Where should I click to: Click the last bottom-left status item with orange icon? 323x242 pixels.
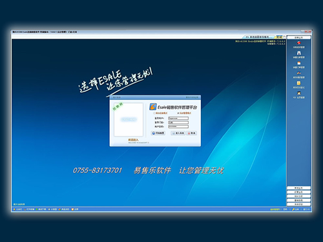coord(75,209)
